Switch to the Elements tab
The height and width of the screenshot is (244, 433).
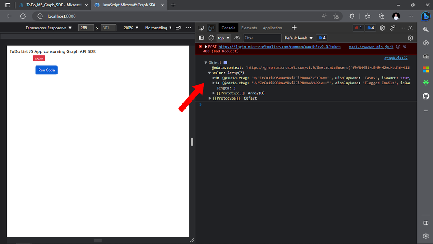click(249, 28)
